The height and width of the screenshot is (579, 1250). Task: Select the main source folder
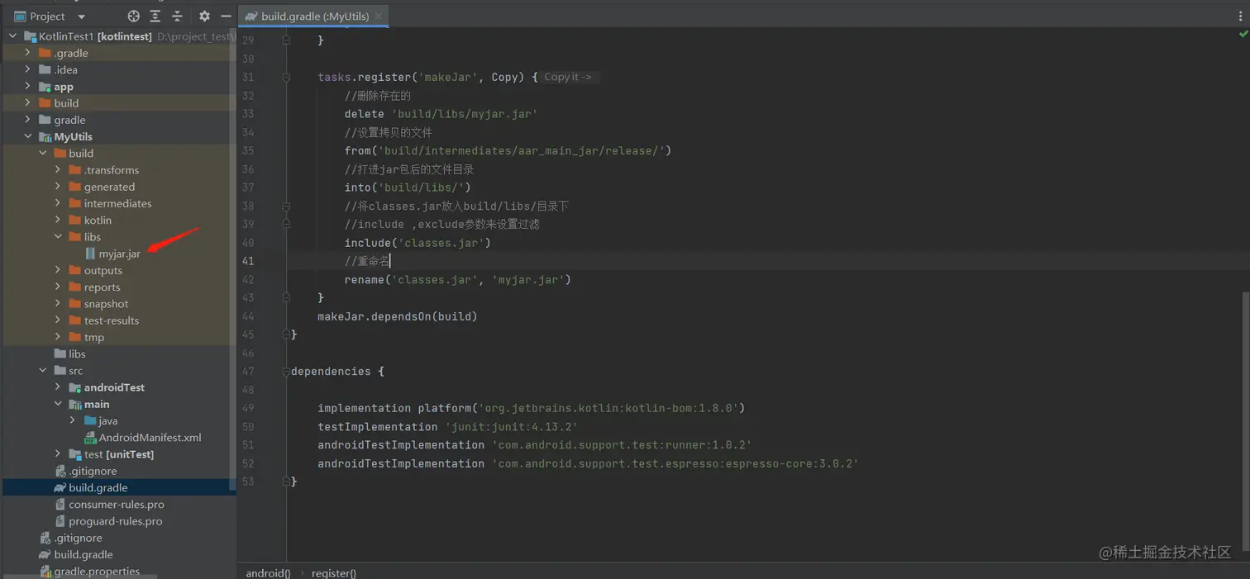(97, 404)
